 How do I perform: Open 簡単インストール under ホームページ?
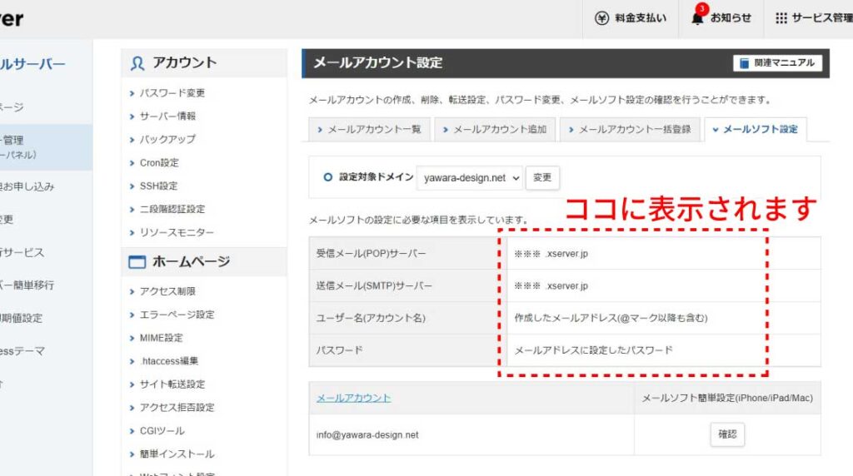click(177, 454)
